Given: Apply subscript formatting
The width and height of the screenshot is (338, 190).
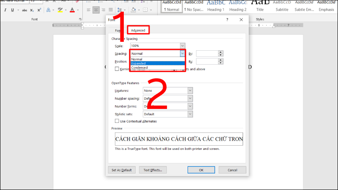Looking at the screenshot, I should click(x=32, y=10).
